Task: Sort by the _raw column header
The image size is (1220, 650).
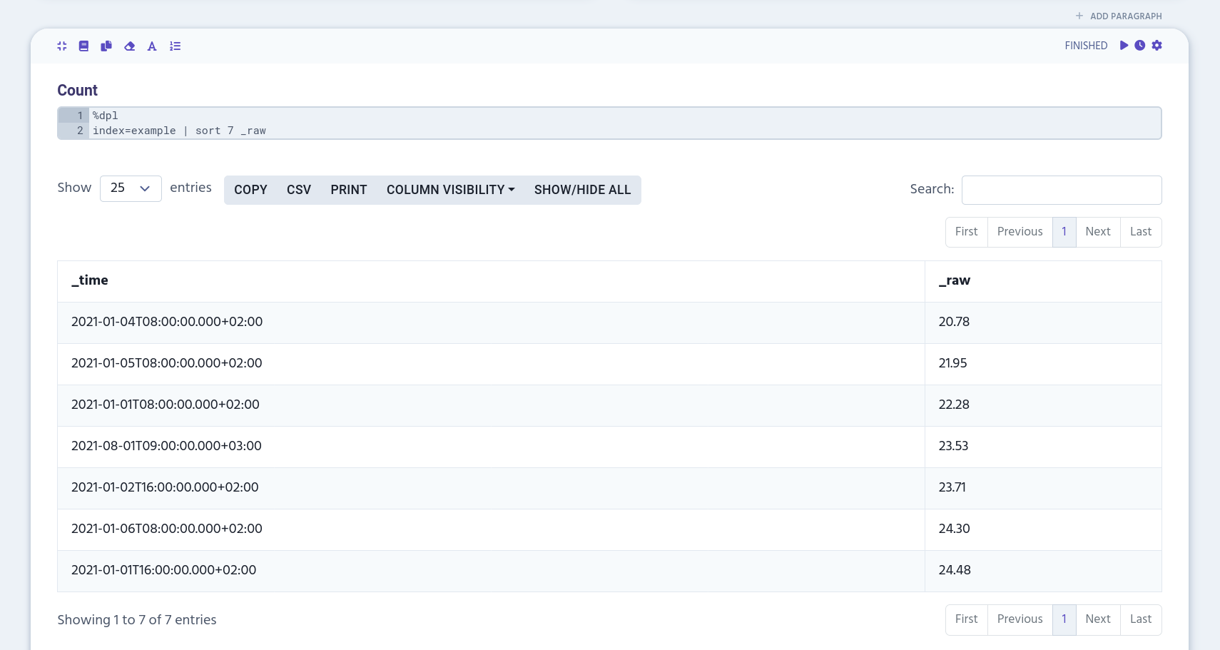Action: click(1043, 281)
